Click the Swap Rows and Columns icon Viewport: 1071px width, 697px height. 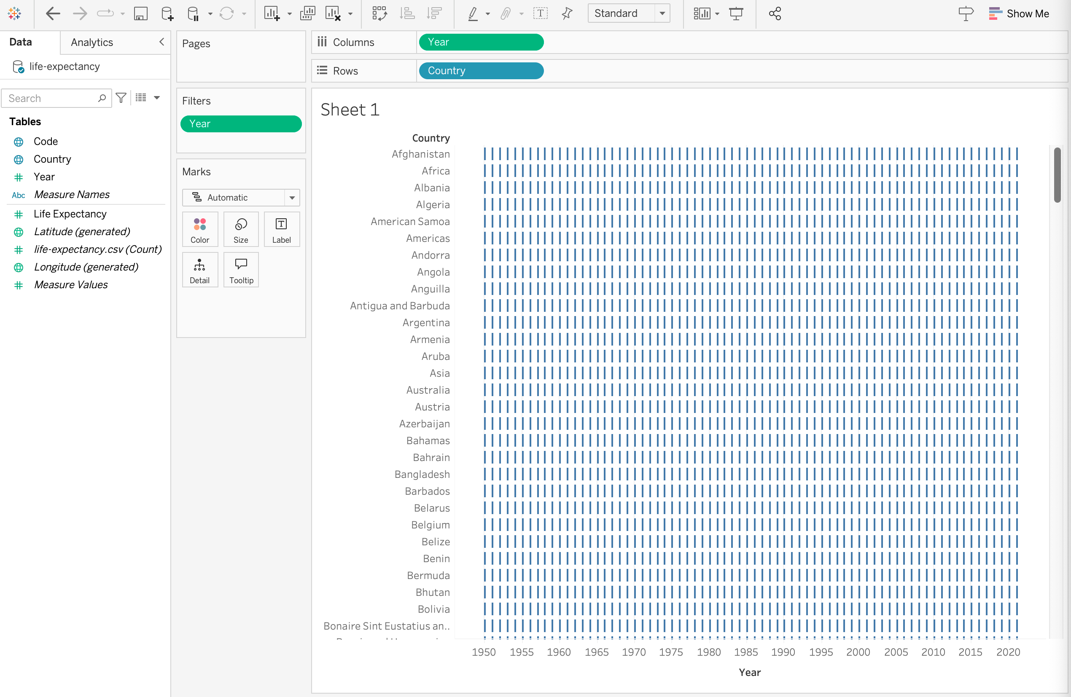pos(379,13)
